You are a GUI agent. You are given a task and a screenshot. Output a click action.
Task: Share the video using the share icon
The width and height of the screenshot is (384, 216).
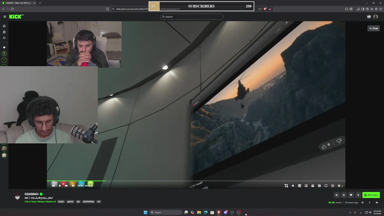[362, 202]
